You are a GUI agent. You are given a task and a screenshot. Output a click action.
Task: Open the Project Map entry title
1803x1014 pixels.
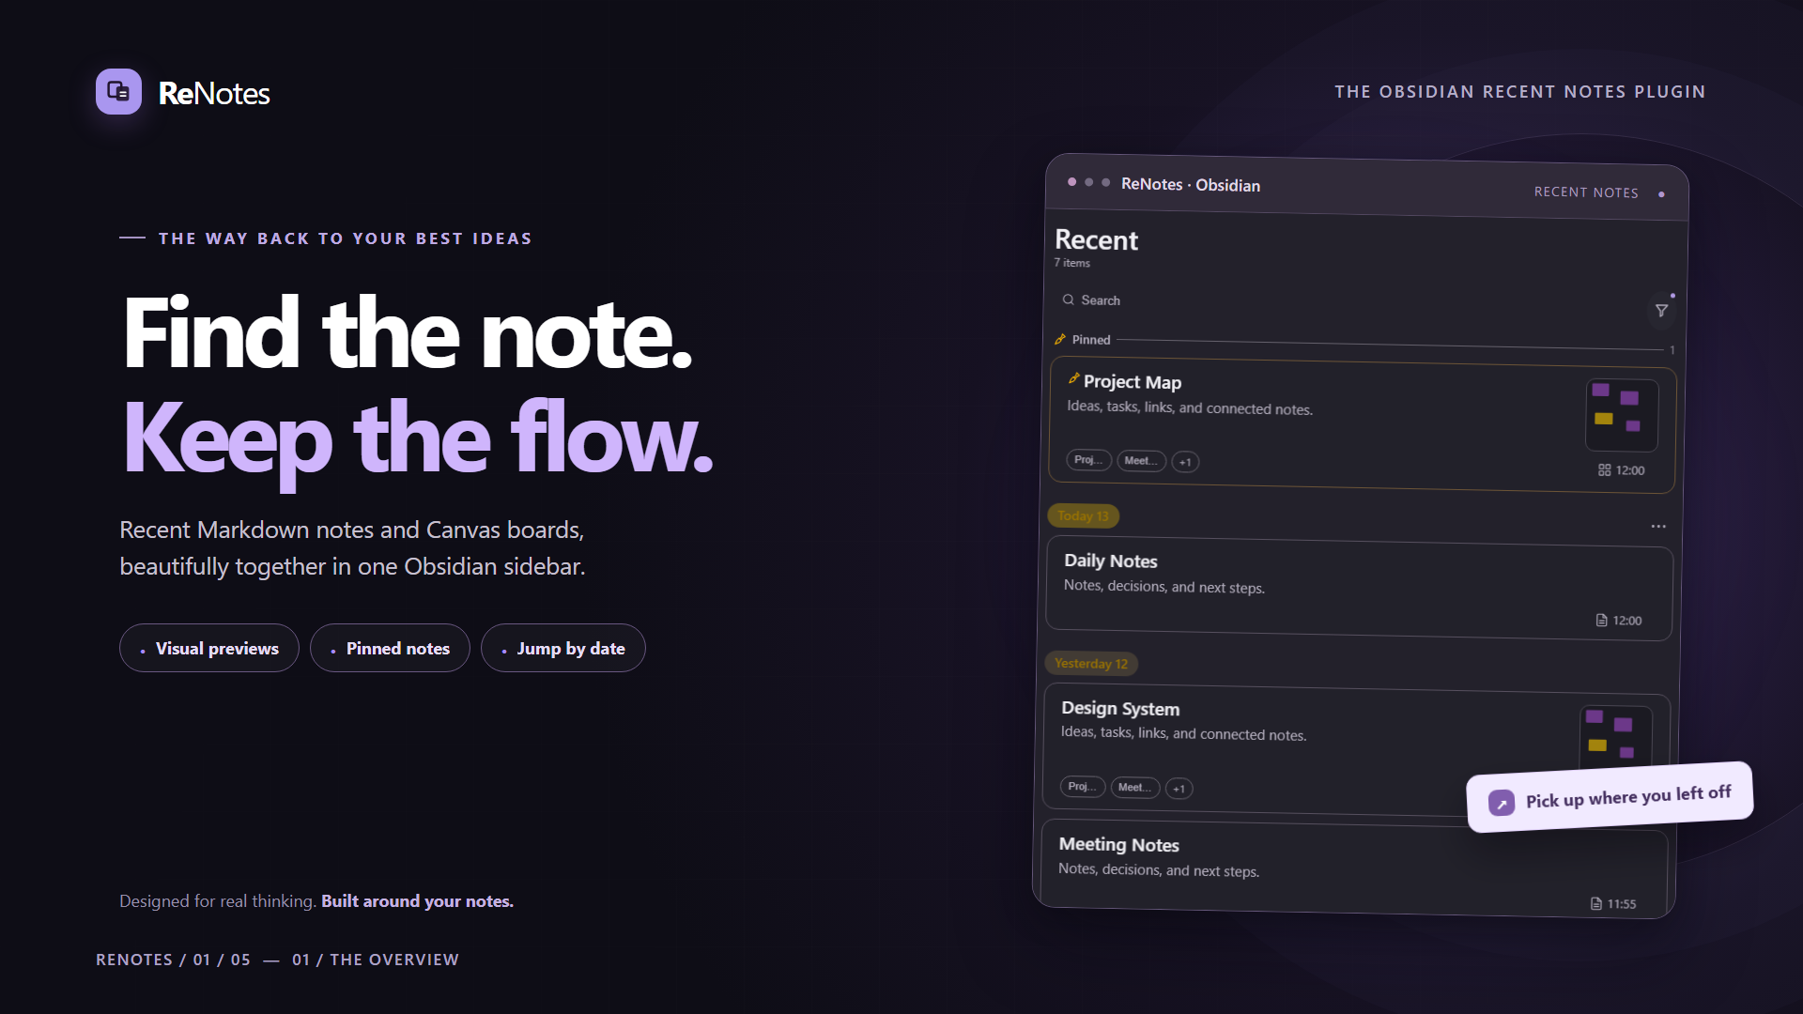[x=1133, y=382]
